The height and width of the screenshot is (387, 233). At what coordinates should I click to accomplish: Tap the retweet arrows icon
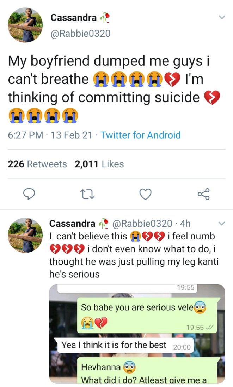[x=87, y=194]
